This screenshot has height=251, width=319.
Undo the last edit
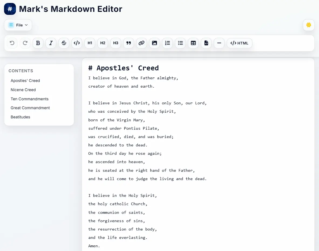coord(12,43)
